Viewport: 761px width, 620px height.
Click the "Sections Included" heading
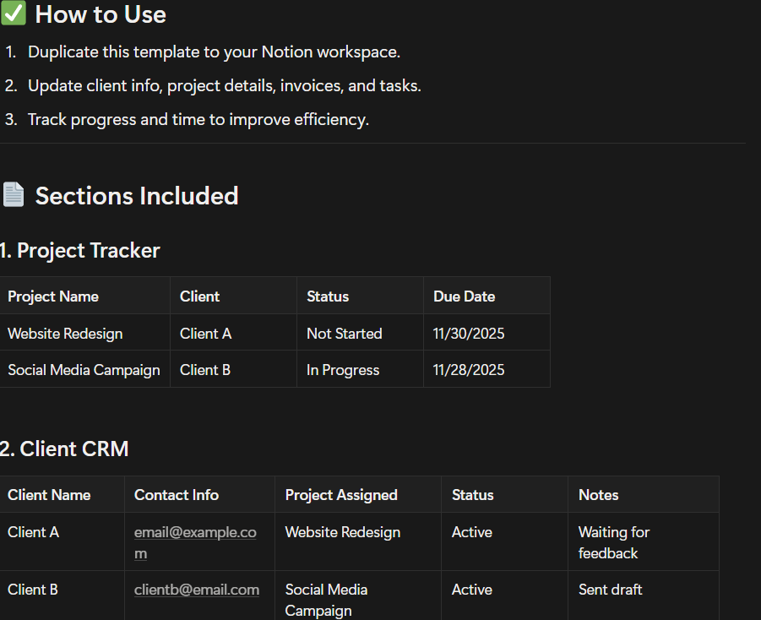pos(137,196)
